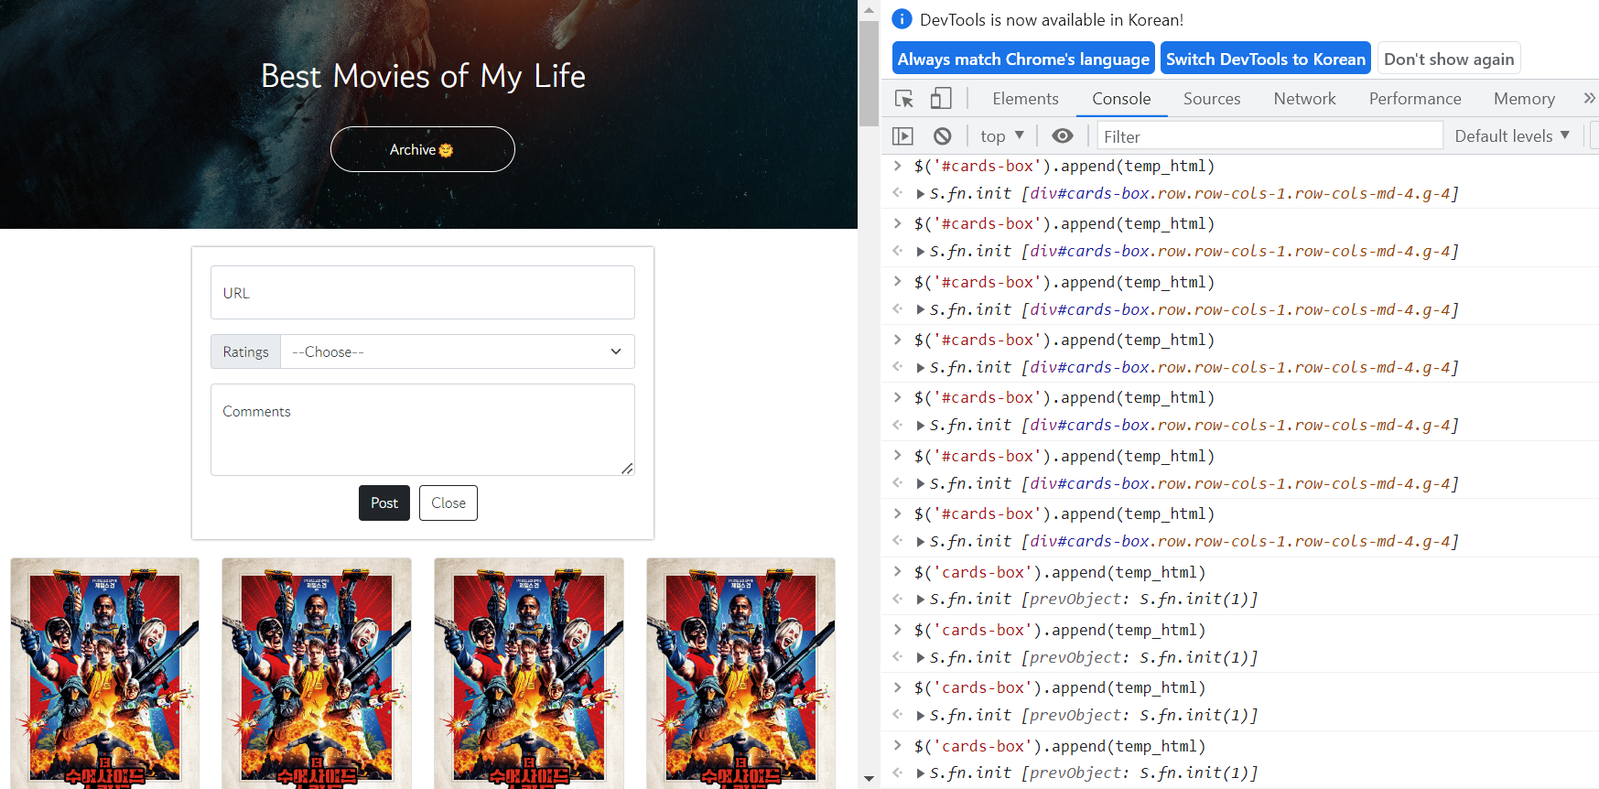This screenshot has height=789, width=1599.
Task: Click the blue info icon in DevTools notice
Action: 902,19
